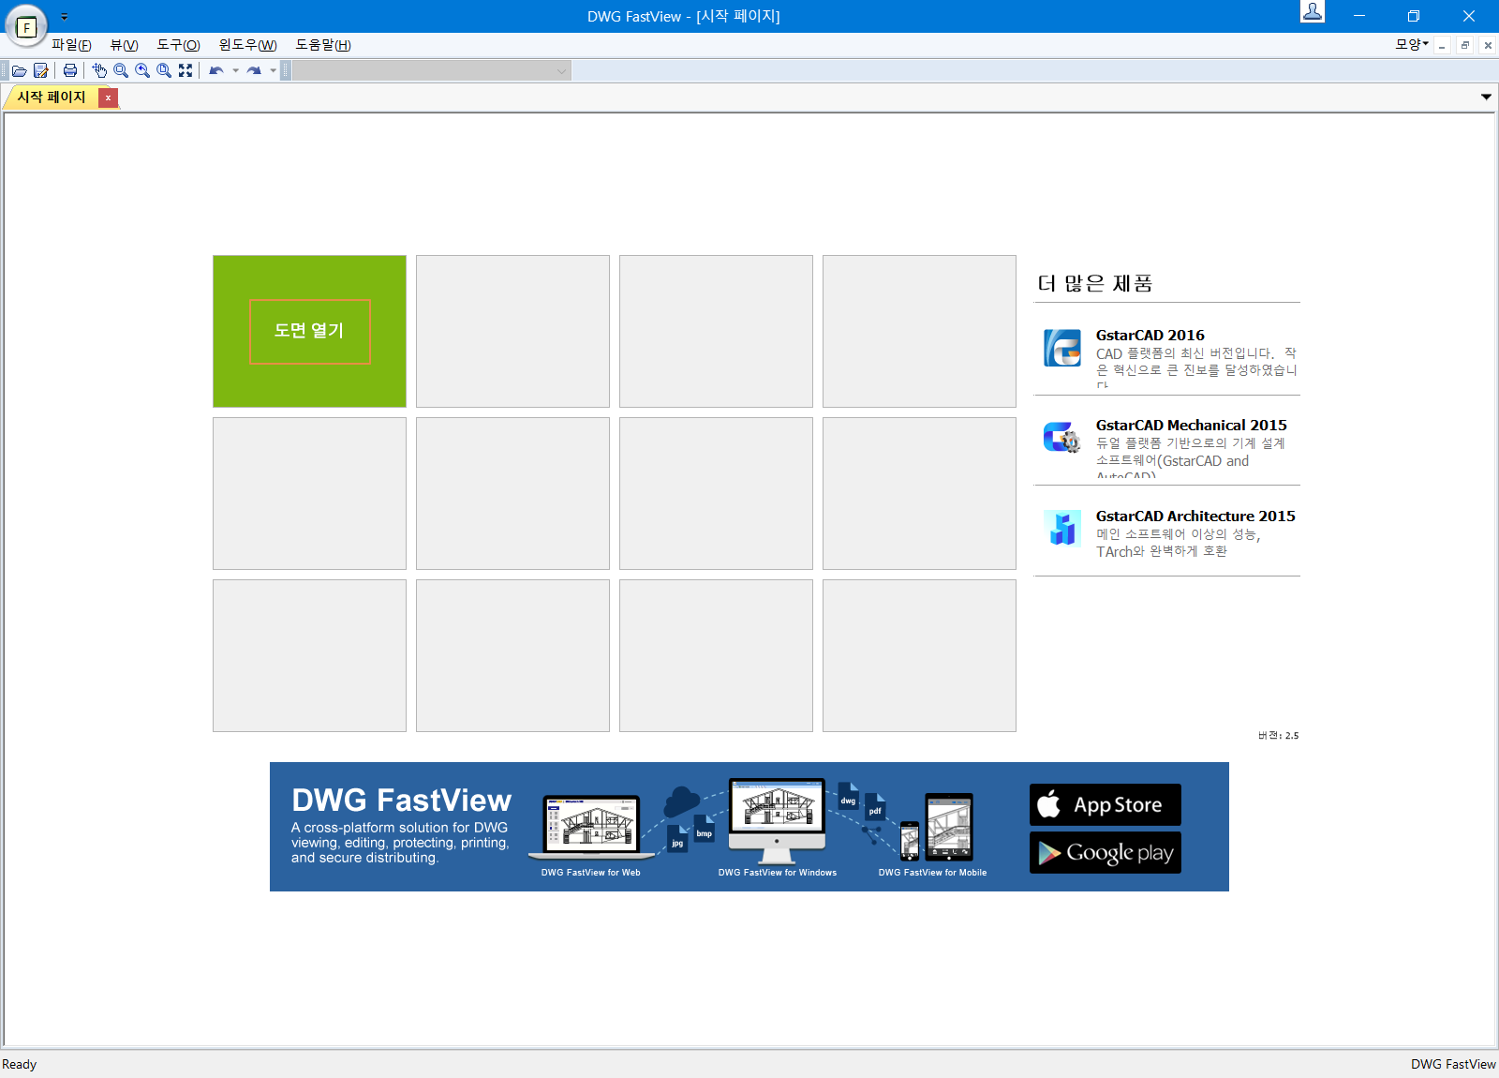This screenshot has height=1078, width=1499.
Task: Click the DWG FastView status bar label
Action: click(x=1453, y=1064)
